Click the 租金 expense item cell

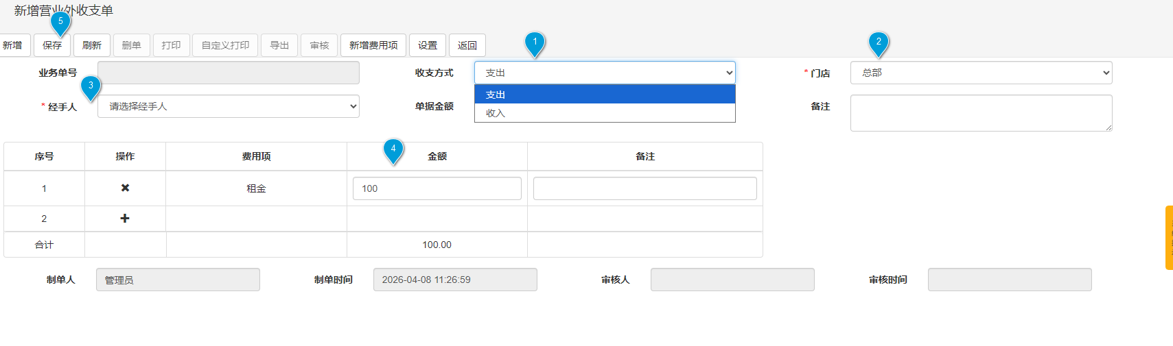point(256,188)
